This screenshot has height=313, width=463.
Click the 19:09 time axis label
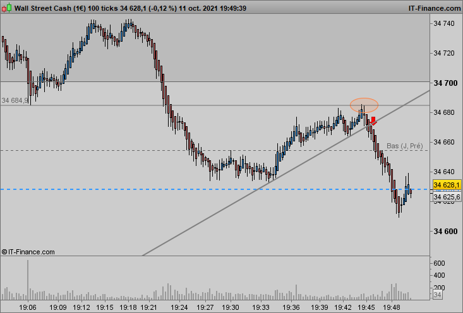tap(57, 307)
